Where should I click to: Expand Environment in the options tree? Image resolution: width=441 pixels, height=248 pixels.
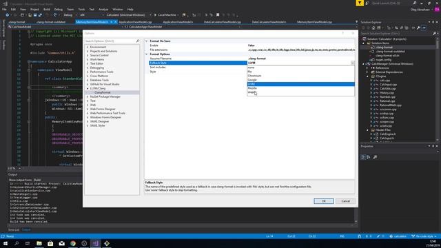(x=88, y=47)
